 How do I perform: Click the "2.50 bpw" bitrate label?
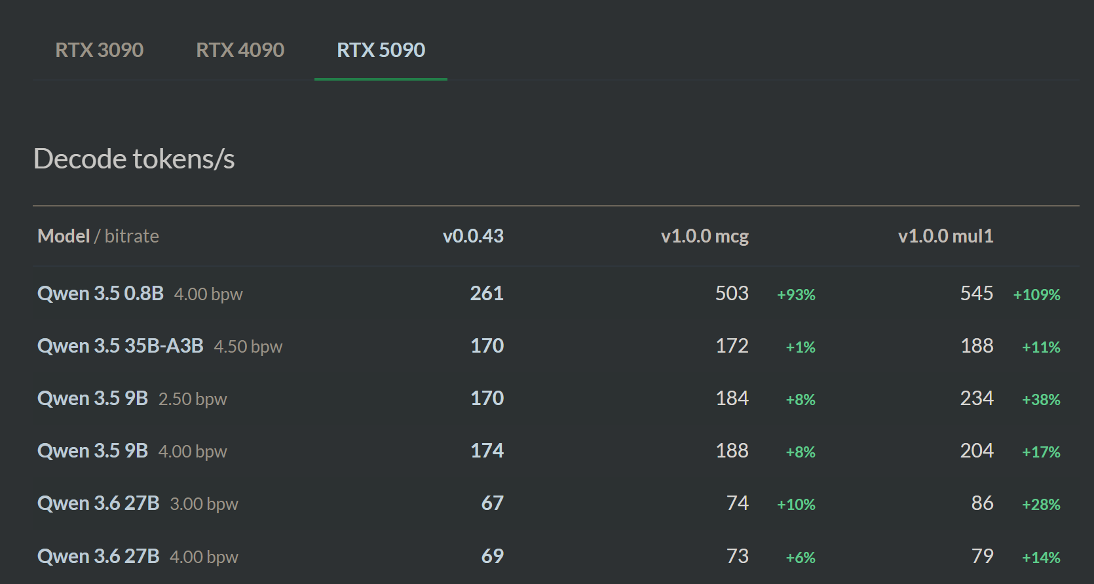(x=193, y=399)
